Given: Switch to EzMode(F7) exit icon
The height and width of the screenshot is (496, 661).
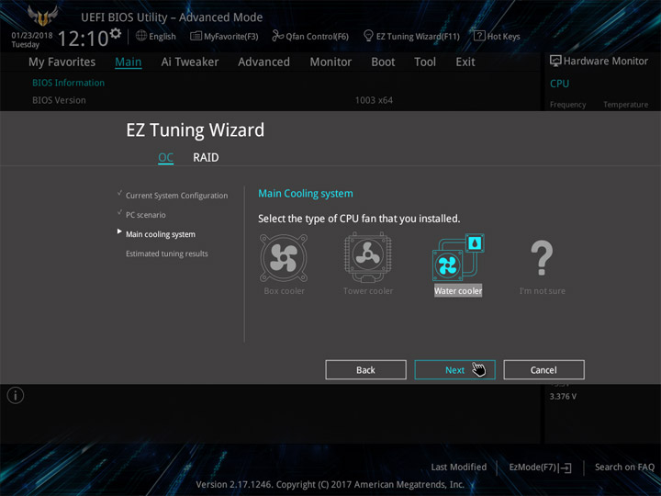Looking at the screenshot, I should tap(566, 468).
